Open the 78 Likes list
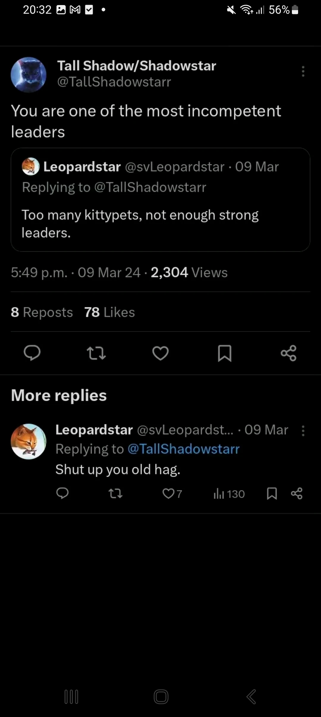This screenshot has width=321, height=717. (x=109, y=312)
